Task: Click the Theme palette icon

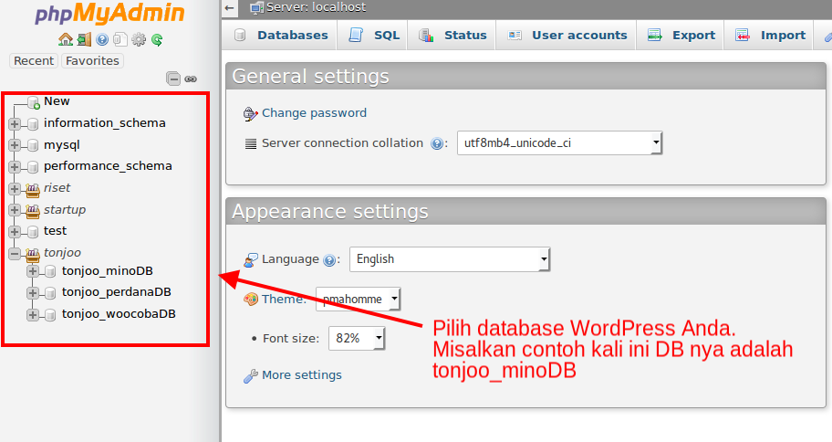Action: click(251, 300)
